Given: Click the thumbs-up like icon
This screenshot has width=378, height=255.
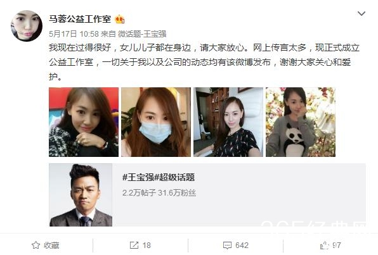Looking at the screenshot, I should [x=325, y=245].
